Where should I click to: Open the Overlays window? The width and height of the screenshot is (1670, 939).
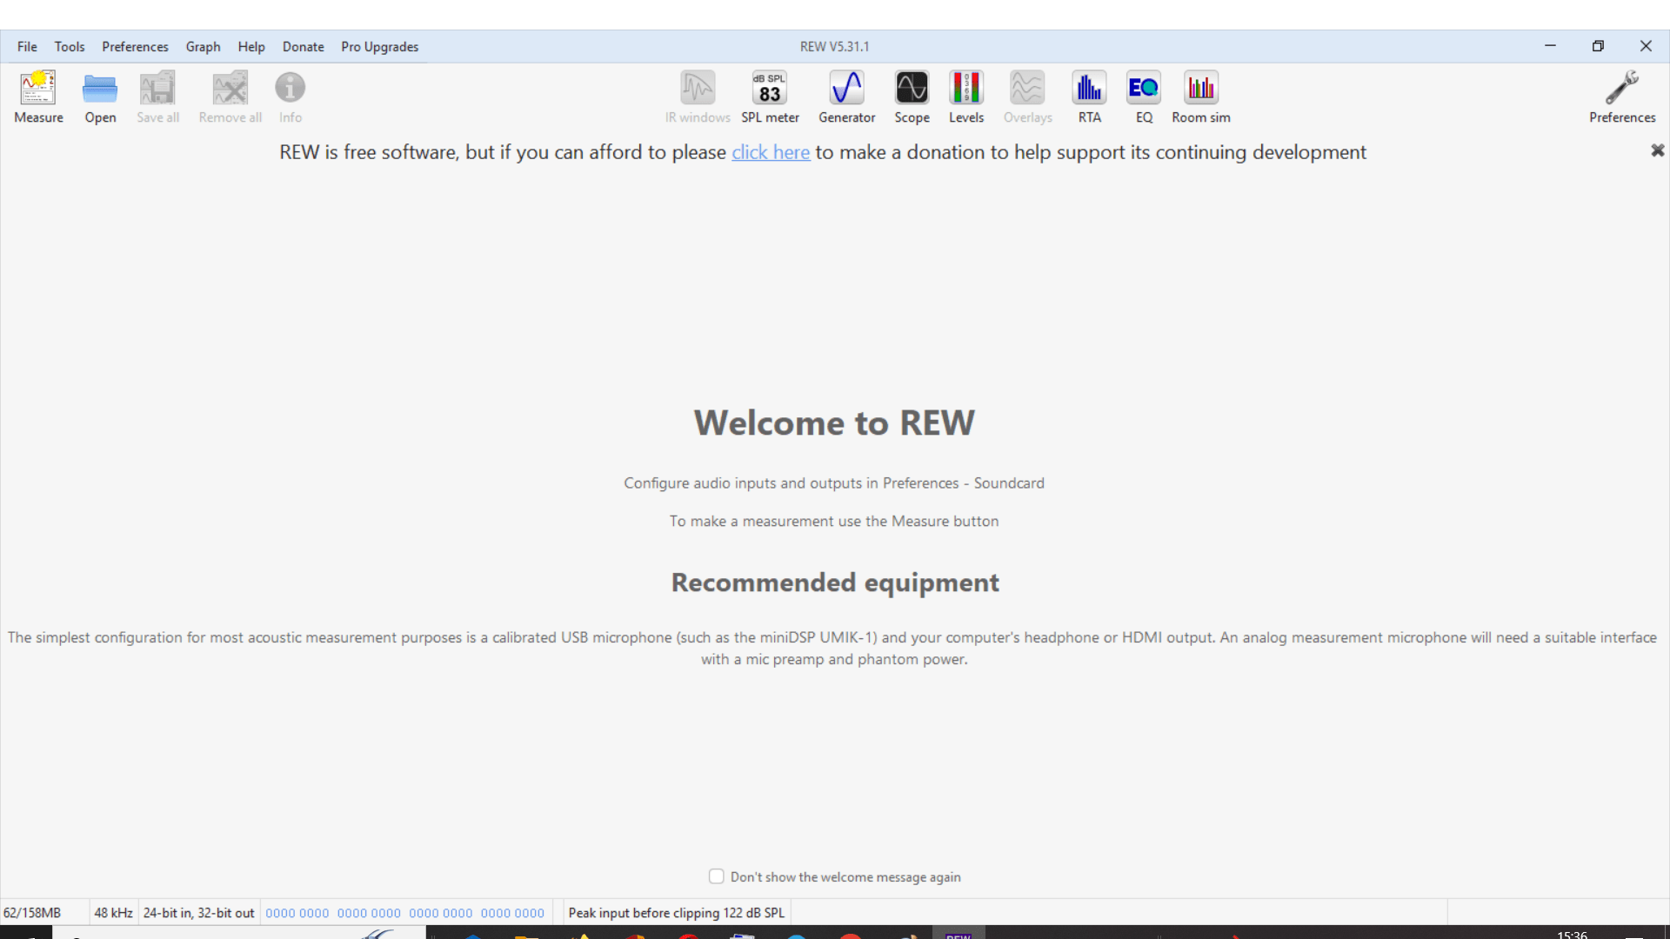(x=1027, y=97)
